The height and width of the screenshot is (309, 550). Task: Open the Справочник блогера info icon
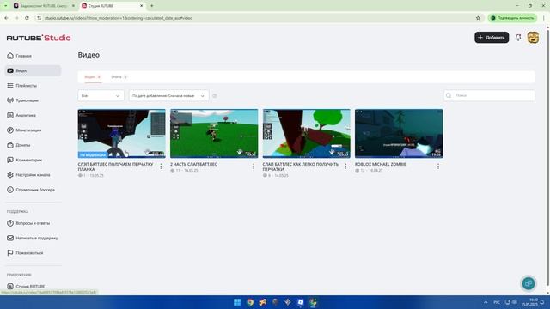coord(10,190)
